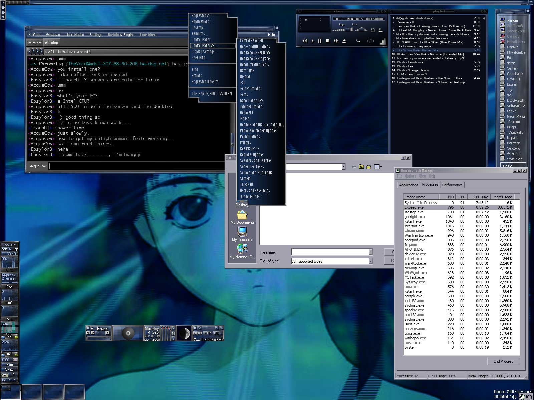The height and width of the screenshot is (400, 534).
Task: Open My Network Places in places bar
Action: (242, 252)
